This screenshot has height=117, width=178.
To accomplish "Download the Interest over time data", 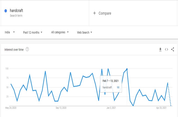I will pyautogui.click(x=160, y=50).
